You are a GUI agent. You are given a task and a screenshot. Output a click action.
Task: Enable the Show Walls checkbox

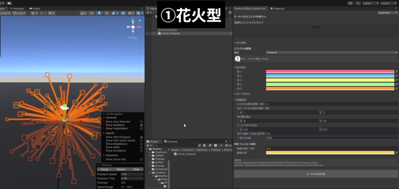[141, 147]
